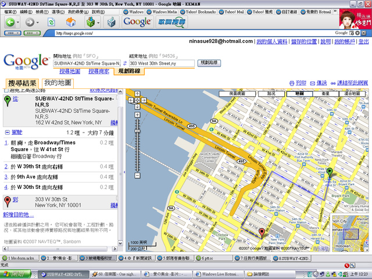Screen dimensions: 372x279
Task: Open the 我的地圖 tab
Action: coord(58,83)
